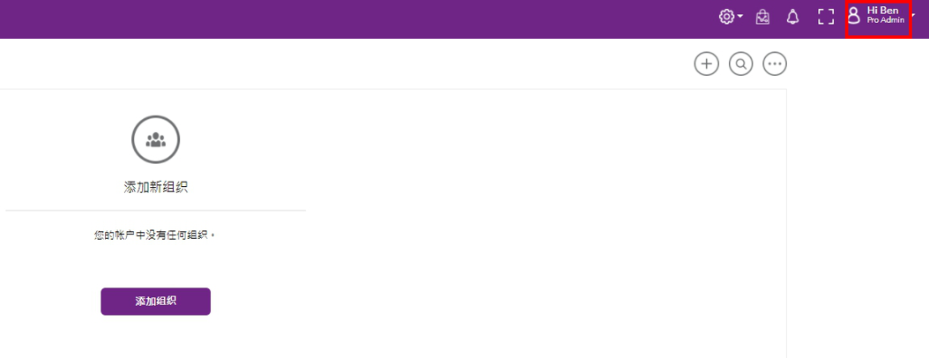Add an item using the circled plus icon
929x358 pixels.
tap(706, 63)
